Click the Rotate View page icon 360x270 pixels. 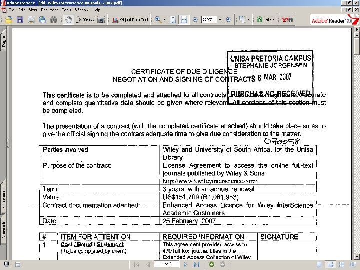click(x=243, y=20)
